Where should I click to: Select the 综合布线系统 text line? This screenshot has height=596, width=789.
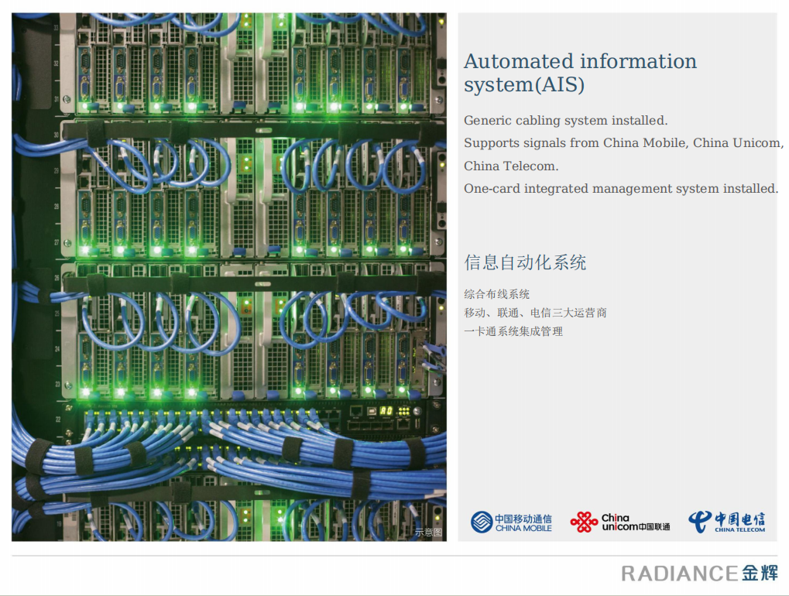[x=497, y=294]
